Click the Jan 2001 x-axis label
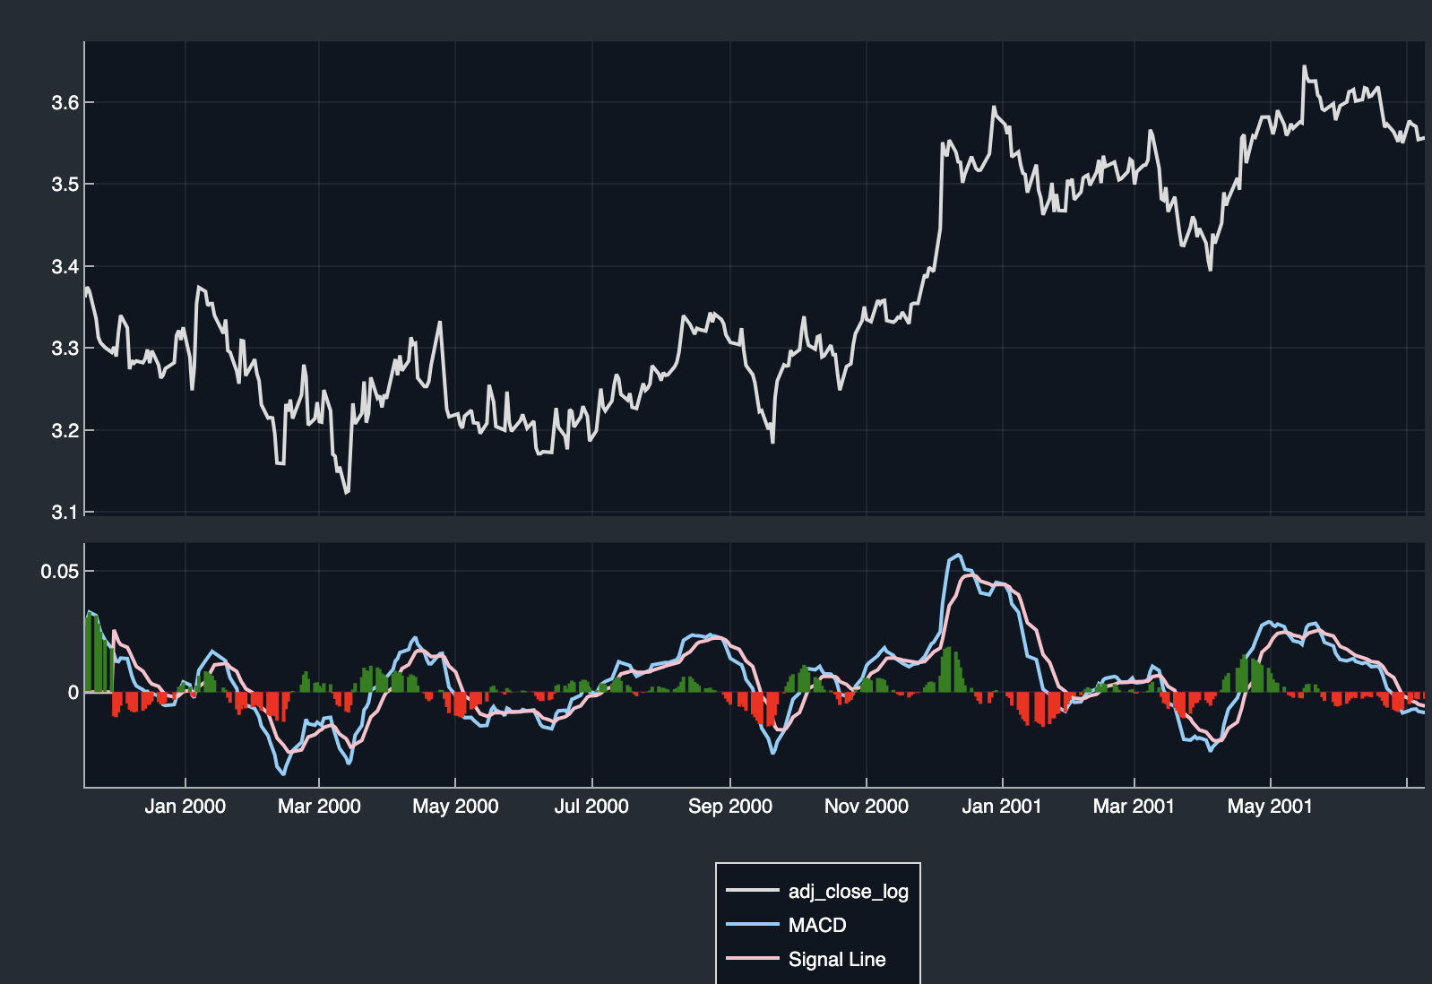The image size is (1432, 984). click(x=1002, y=806)
